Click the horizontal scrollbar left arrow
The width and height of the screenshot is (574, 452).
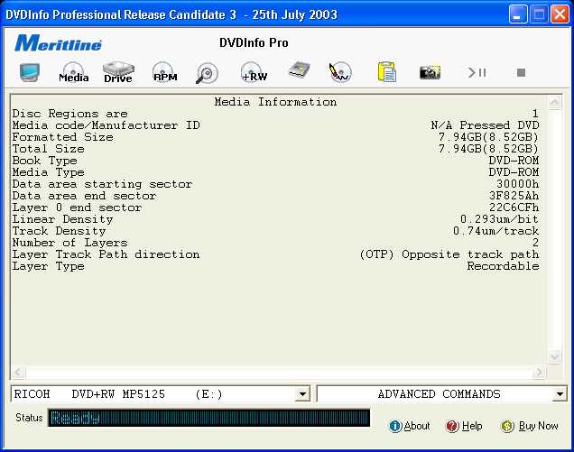tap(18, 373)
